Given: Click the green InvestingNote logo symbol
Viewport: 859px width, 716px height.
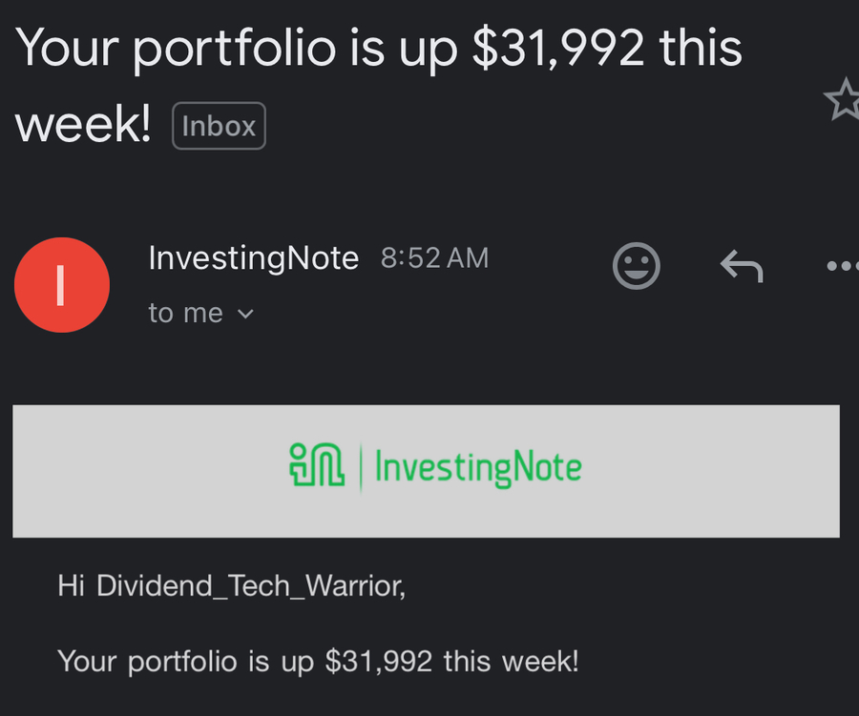Looking at the screenshot, I should tap(316, 467).
